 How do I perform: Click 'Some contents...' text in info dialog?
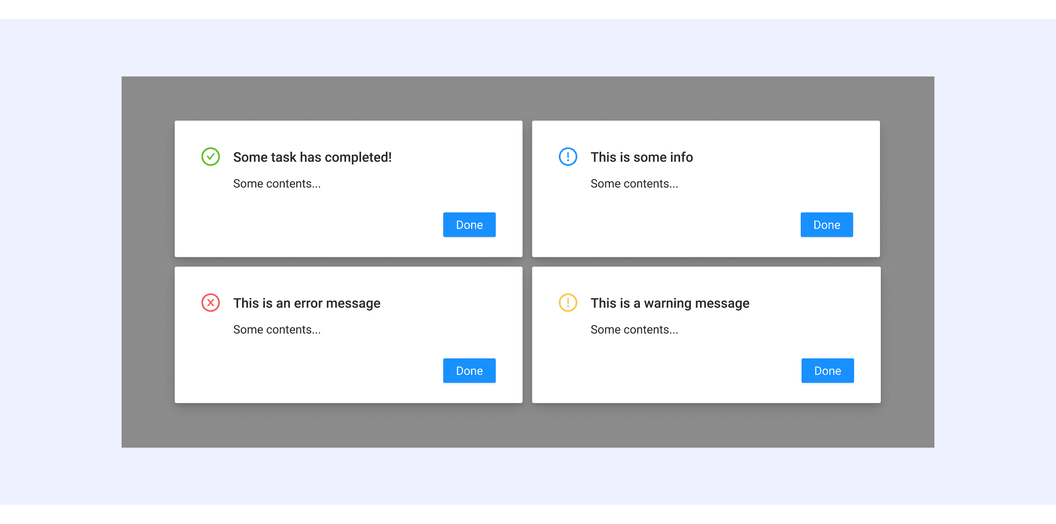coord(634,184)
